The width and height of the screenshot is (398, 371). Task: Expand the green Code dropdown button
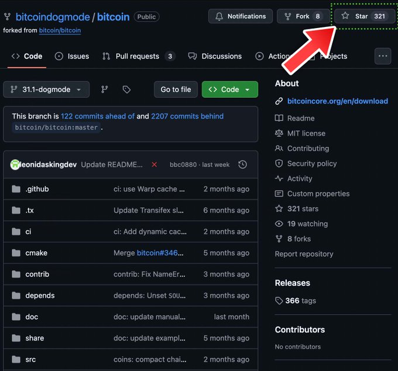point(229,90)
